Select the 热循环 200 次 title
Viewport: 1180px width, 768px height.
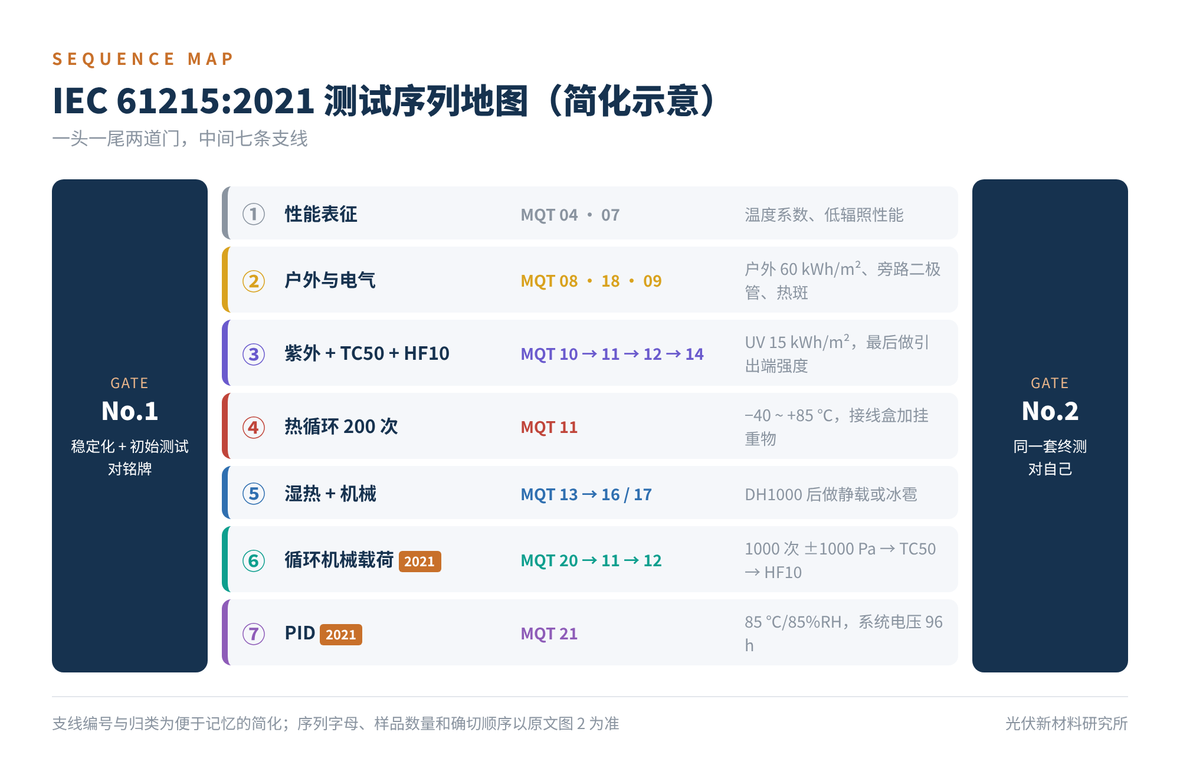click(341, 427)
